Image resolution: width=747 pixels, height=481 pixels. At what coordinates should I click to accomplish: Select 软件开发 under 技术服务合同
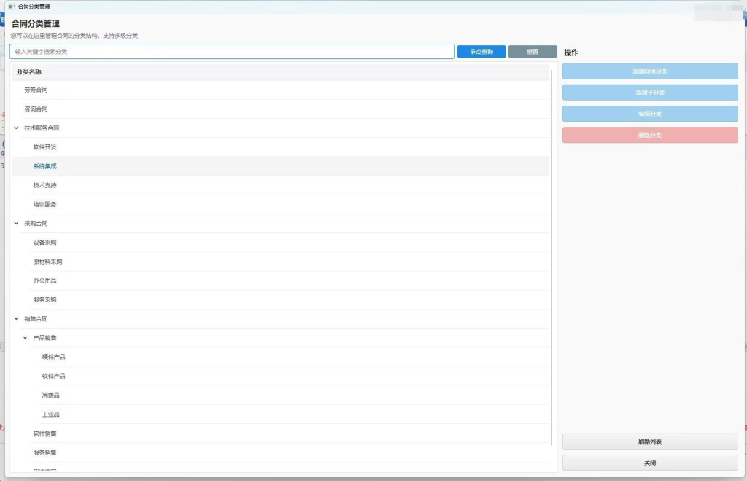44,147
